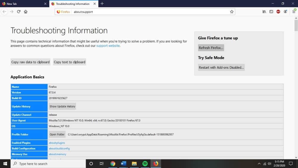Show Update History
The height and width of the screenshot is (168, 298).
[62, 106]
